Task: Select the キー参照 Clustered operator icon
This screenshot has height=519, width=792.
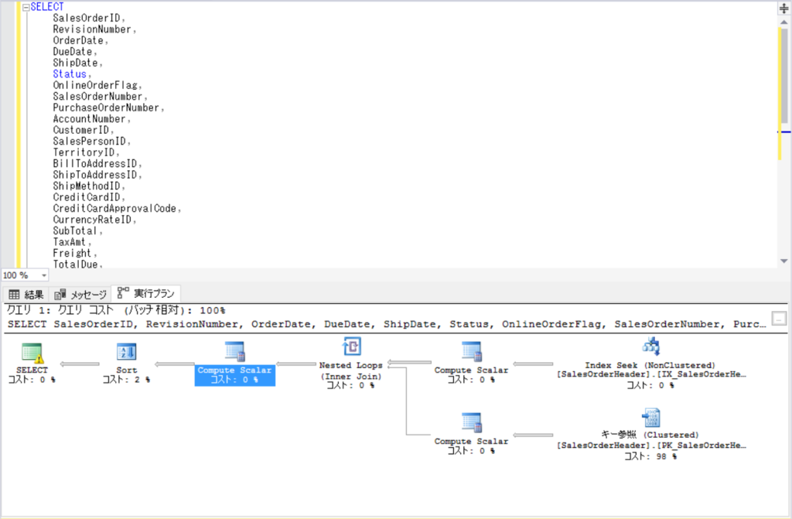Action: click(x=651, y=418)
